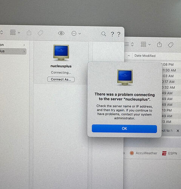Click the computer icon in the error dialog
The height and width of the screenshot is (189, 181).
[125, 77]
